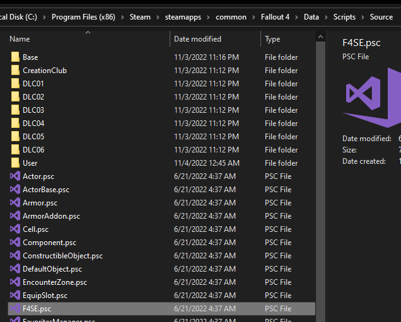Click the Armor.psc file icon
Viewport: 401px width, 322px height.
click(x=15, y=203)
